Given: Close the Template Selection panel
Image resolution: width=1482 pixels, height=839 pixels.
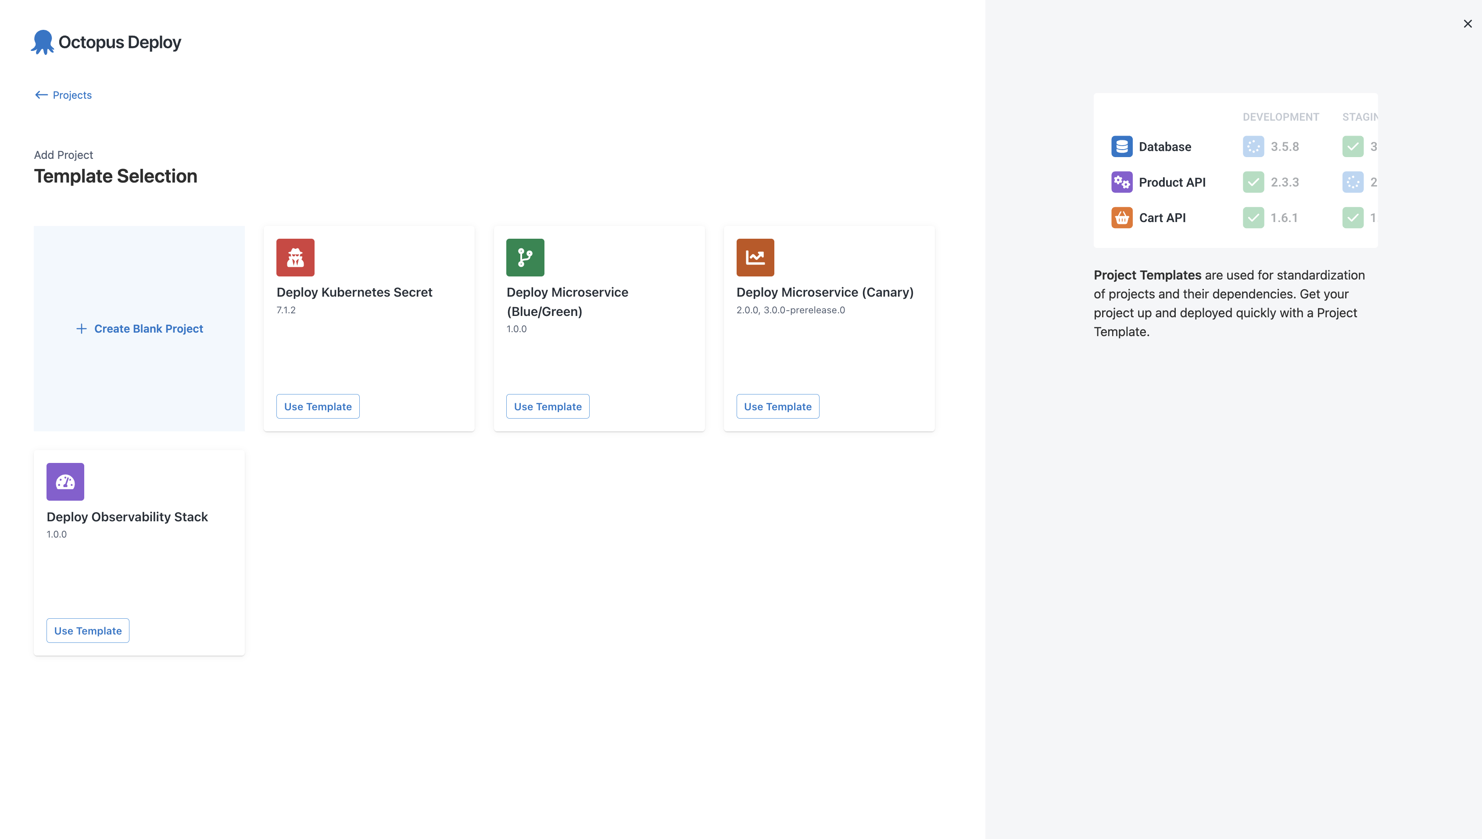Looking at the screenshot, I should tap(1467, 24).
